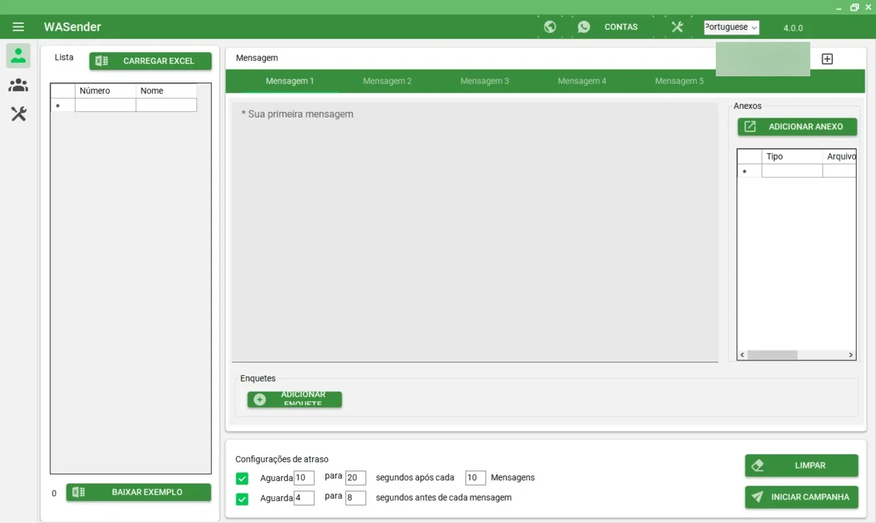Click the attachments horizontal scrollbar thumb
This screenshot has width=876, height=523.
click(773, 355)
